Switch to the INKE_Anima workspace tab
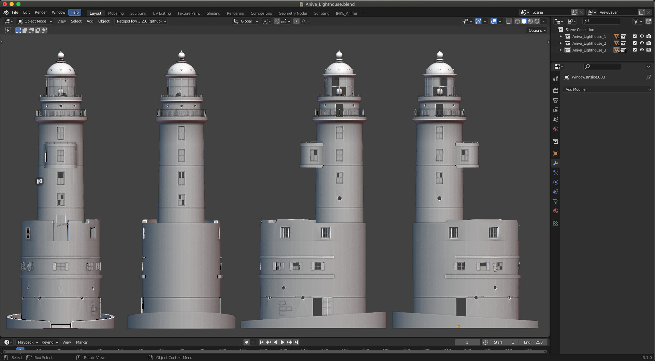 click(x=346, y=13)
